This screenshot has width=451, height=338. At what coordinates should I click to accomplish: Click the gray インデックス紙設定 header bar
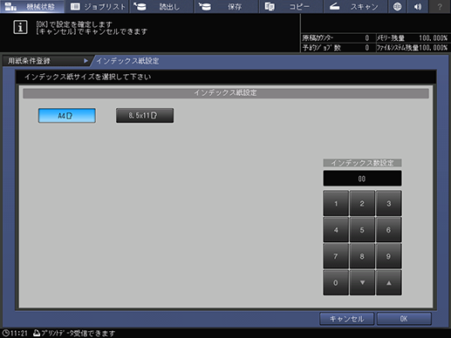point(226,93)
